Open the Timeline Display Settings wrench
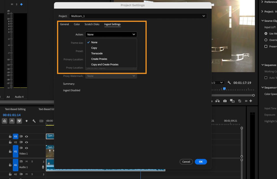The image size is (277, 179). coord(34,121)
